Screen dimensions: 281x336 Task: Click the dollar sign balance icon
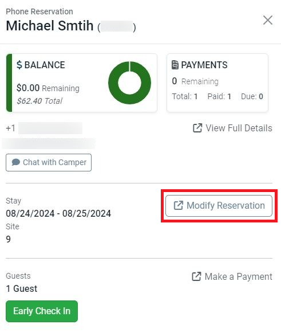coord(19,65)
